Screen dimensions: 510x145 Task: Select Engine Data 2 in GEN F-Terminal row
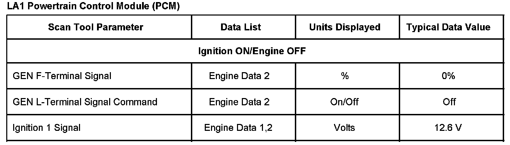coord(239,76)
